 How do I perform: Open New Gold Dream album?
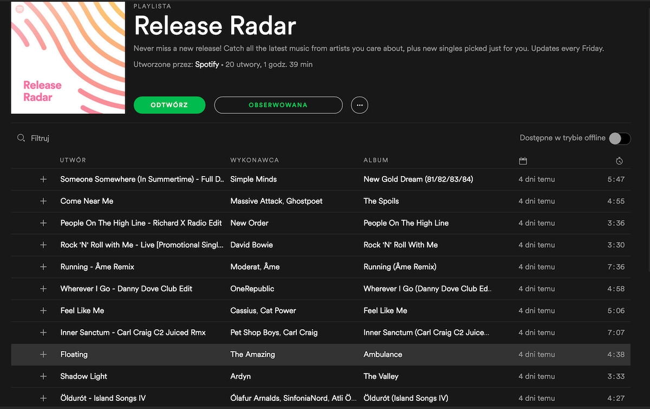click(418, 179)
